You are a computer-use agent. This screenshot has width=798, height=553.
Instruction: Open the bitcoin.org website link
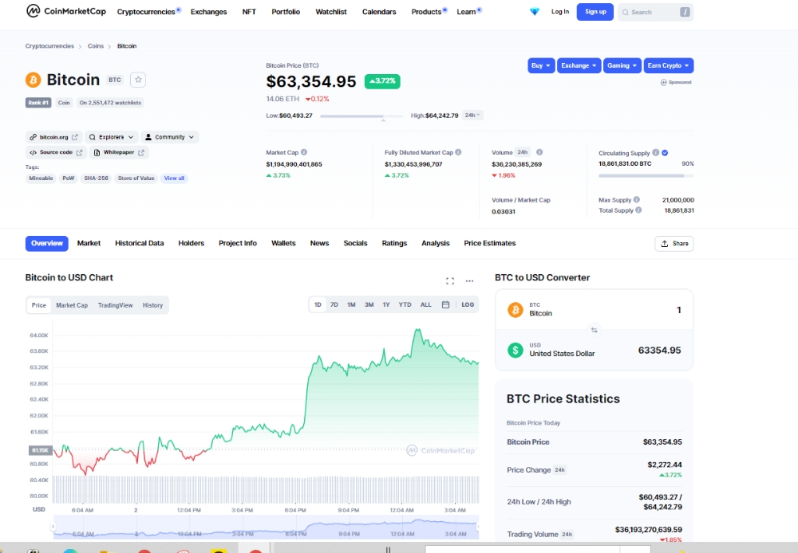click(53, 137)
